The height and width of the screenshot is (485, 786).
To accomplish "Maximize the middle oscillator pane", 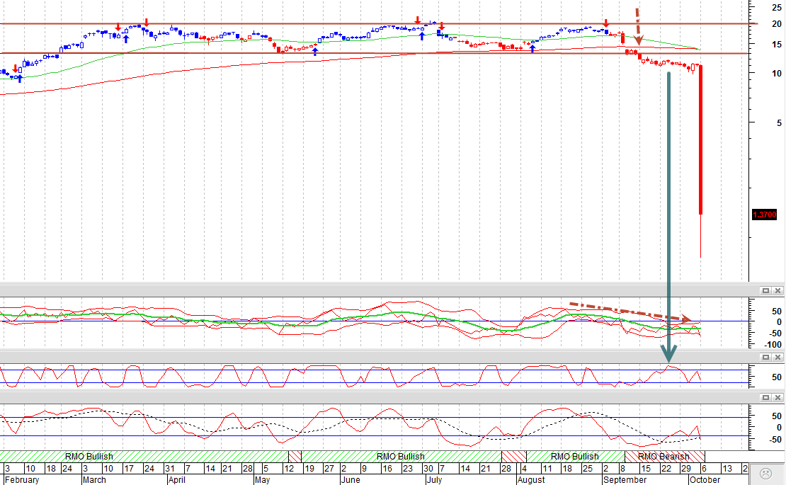I will tap(765, 358).
